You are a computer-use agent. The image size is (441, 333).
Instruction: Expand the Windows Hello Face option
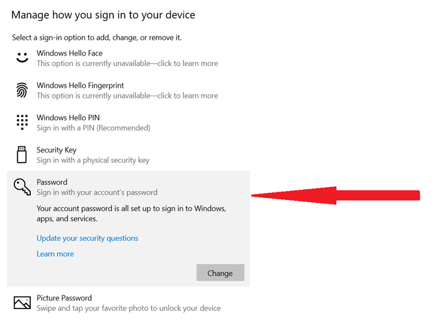[x=129, y=58]
